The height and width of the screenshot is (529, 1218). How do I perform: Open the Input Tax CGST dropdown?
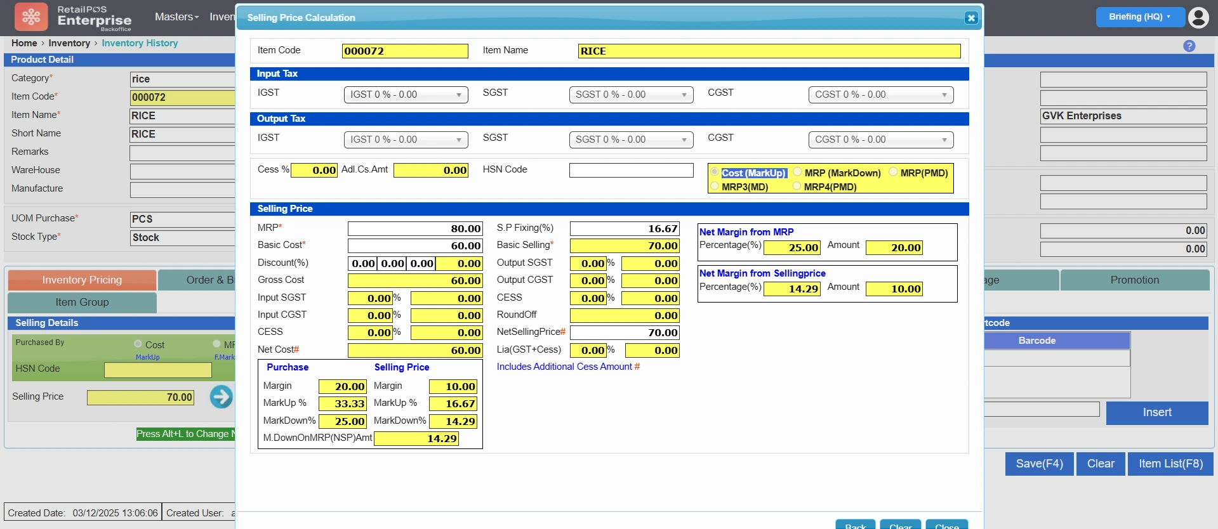(880, 95)
